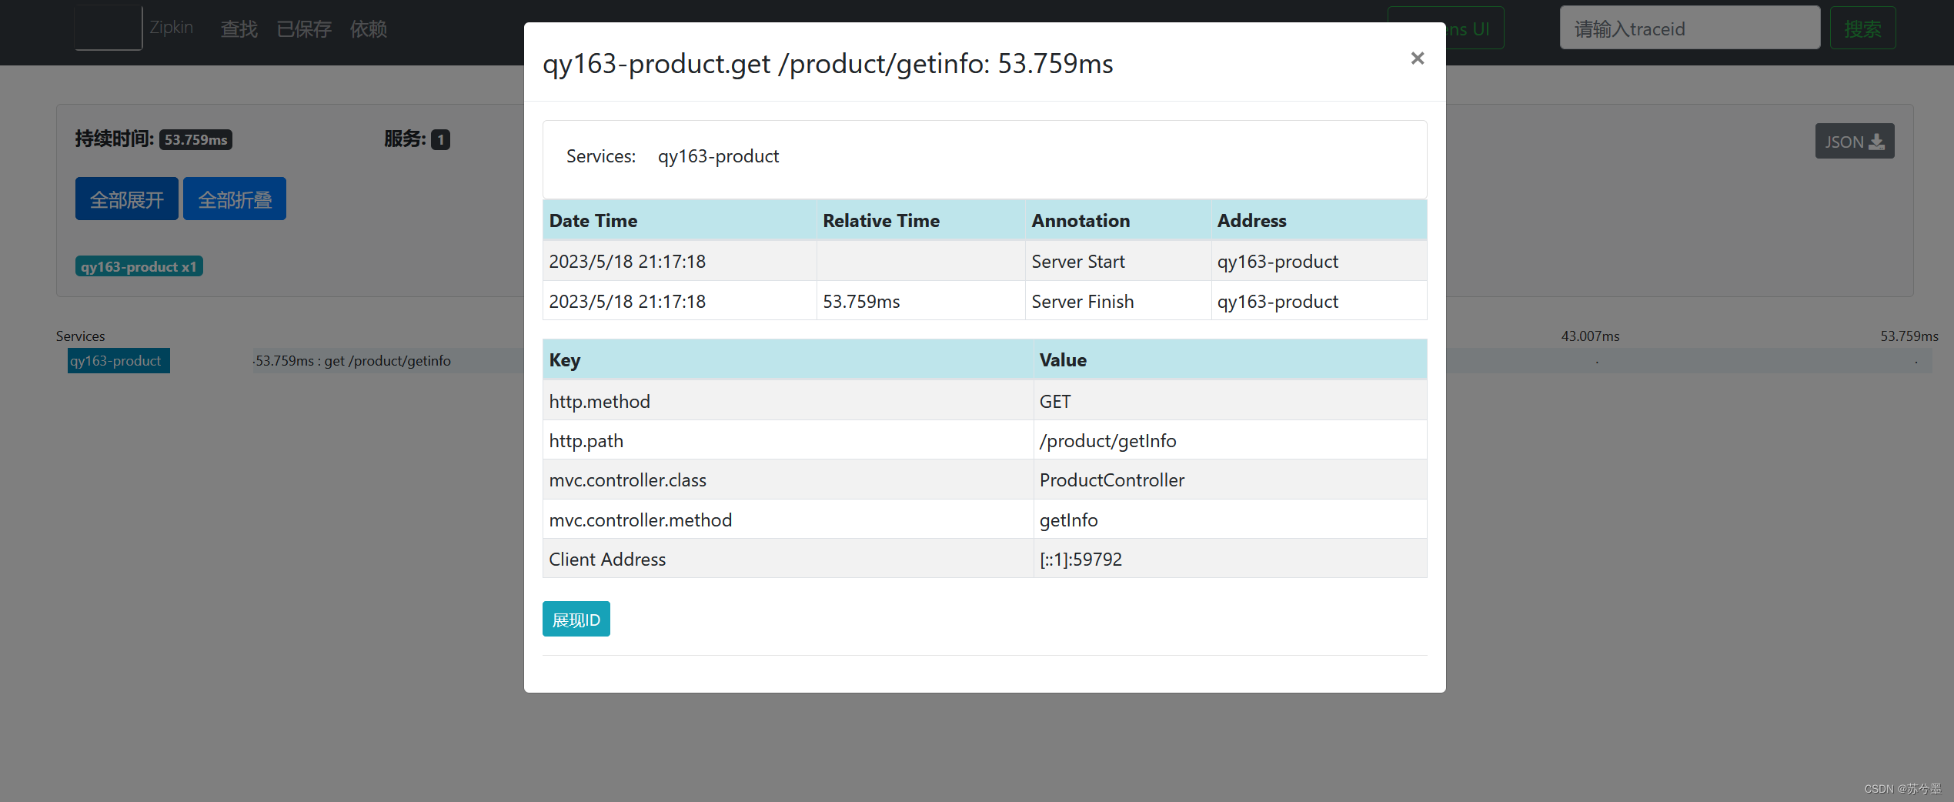Click the Annotation column header
1954x802 pixels.
[x=1117, y=220]
